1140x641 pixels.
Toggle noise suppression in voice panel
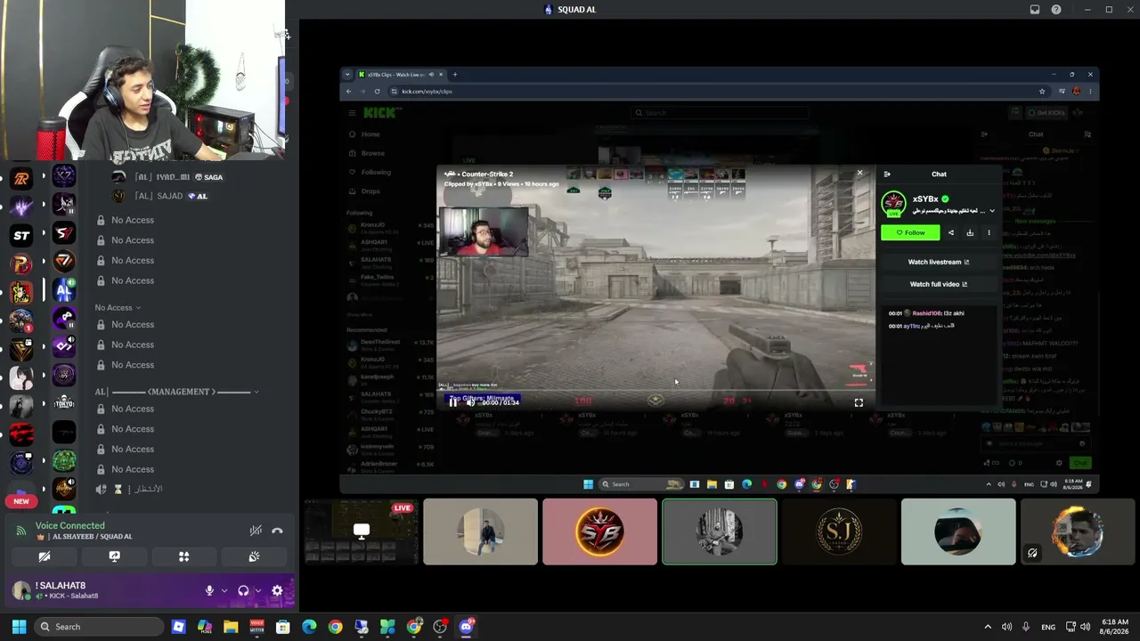256,531
